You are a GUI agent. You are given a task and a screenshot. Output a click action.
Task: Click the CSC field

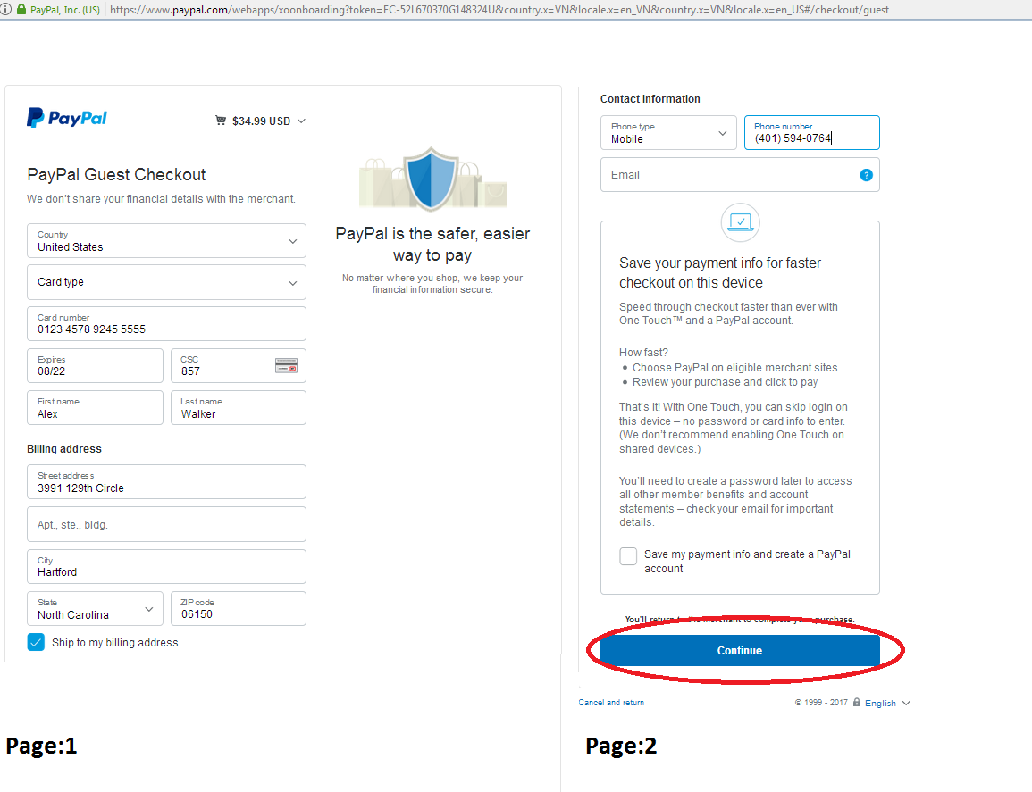coord(239,366)
